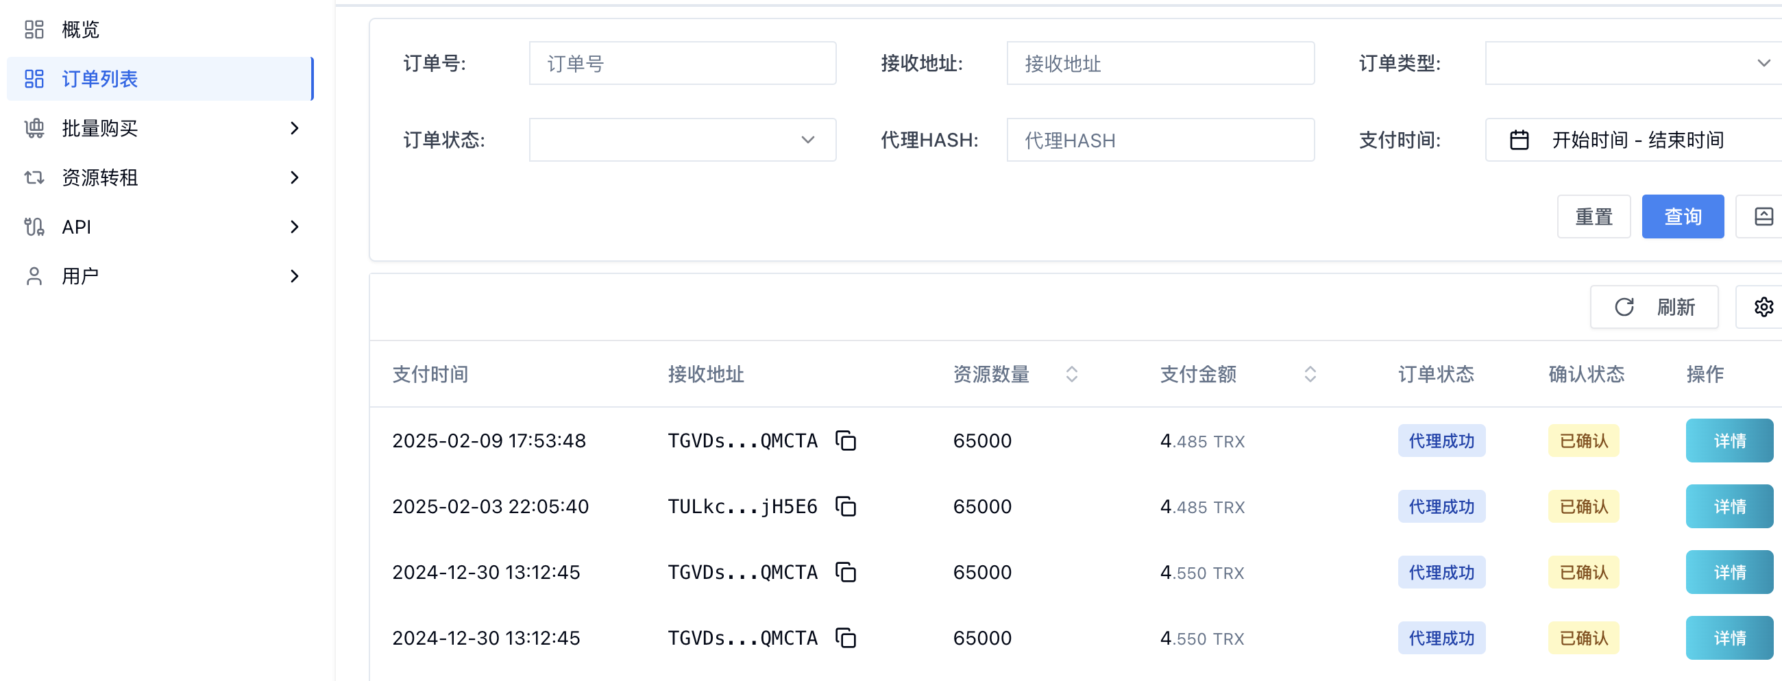Open the 订单状态 dropdown

[682, 140]
